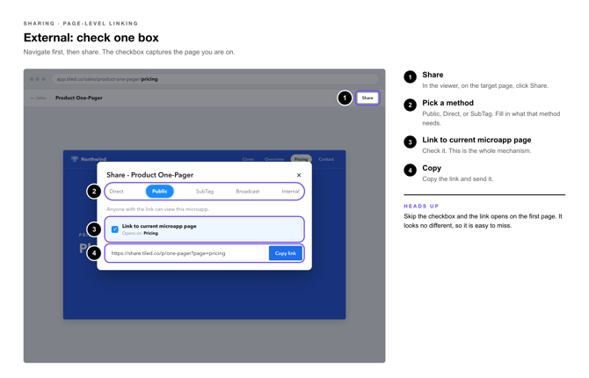Choose the Internal sharing tab
The image size is (589, 378).
290,192
